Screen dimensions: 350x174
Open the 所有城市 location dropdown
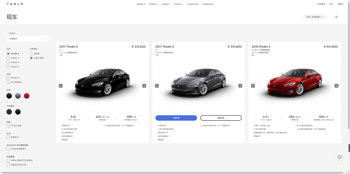pos(28,39)
